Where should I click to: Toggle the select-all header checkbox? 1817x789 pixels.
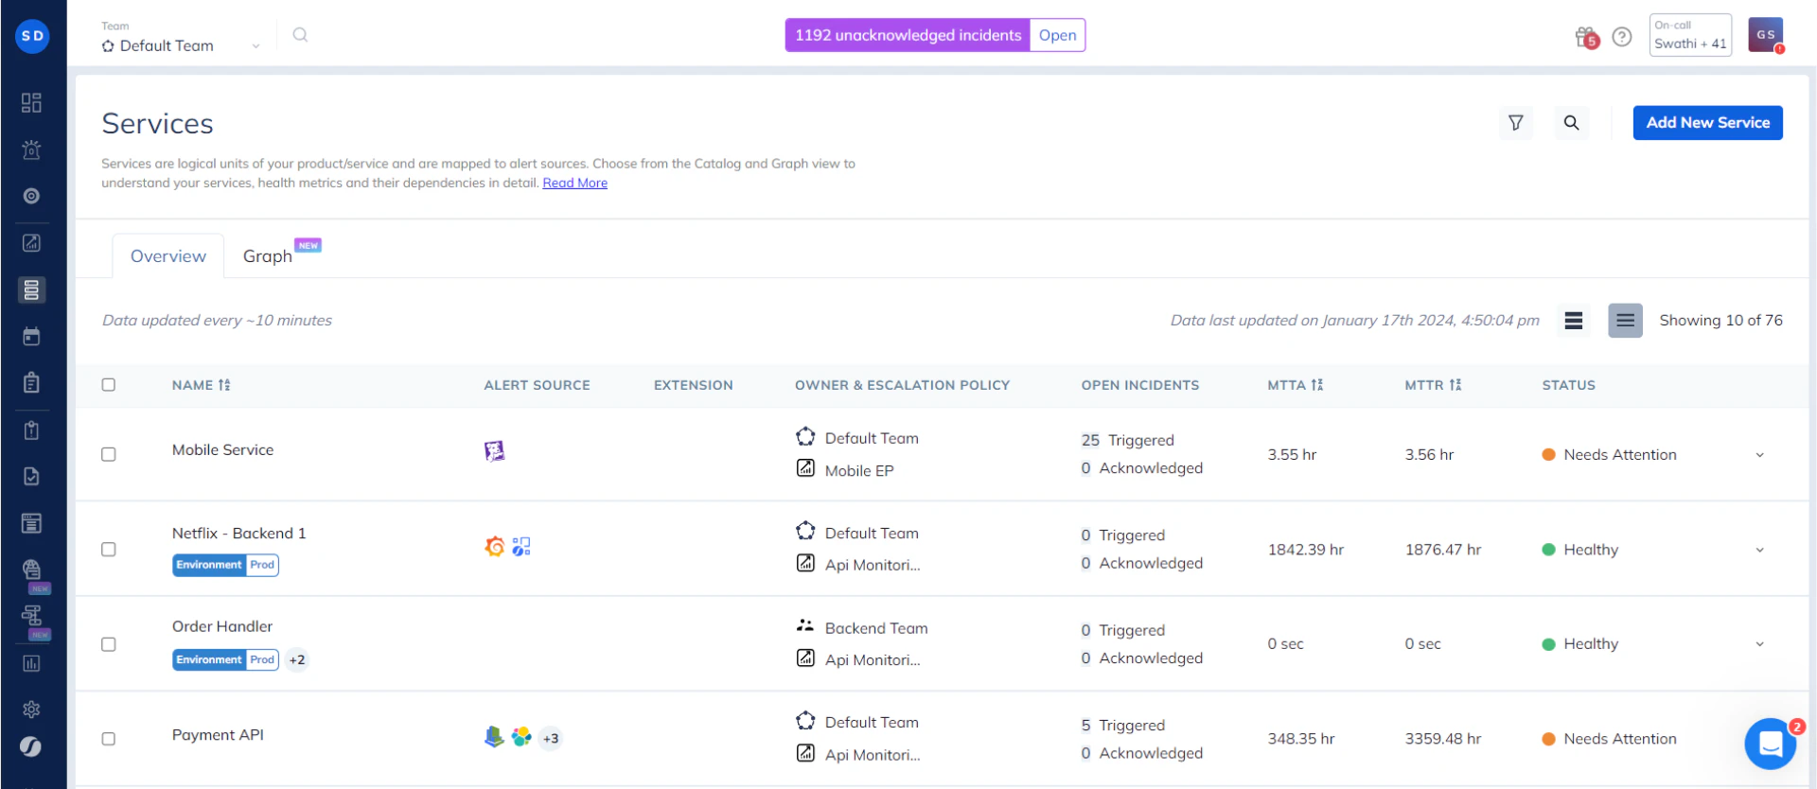(x=109, y=385)
